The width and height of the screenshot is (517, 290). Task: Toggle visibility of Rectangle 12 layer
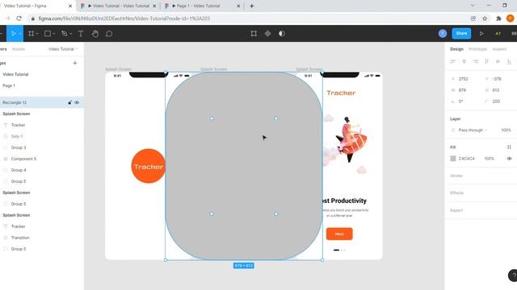click(x=77, y=102)
